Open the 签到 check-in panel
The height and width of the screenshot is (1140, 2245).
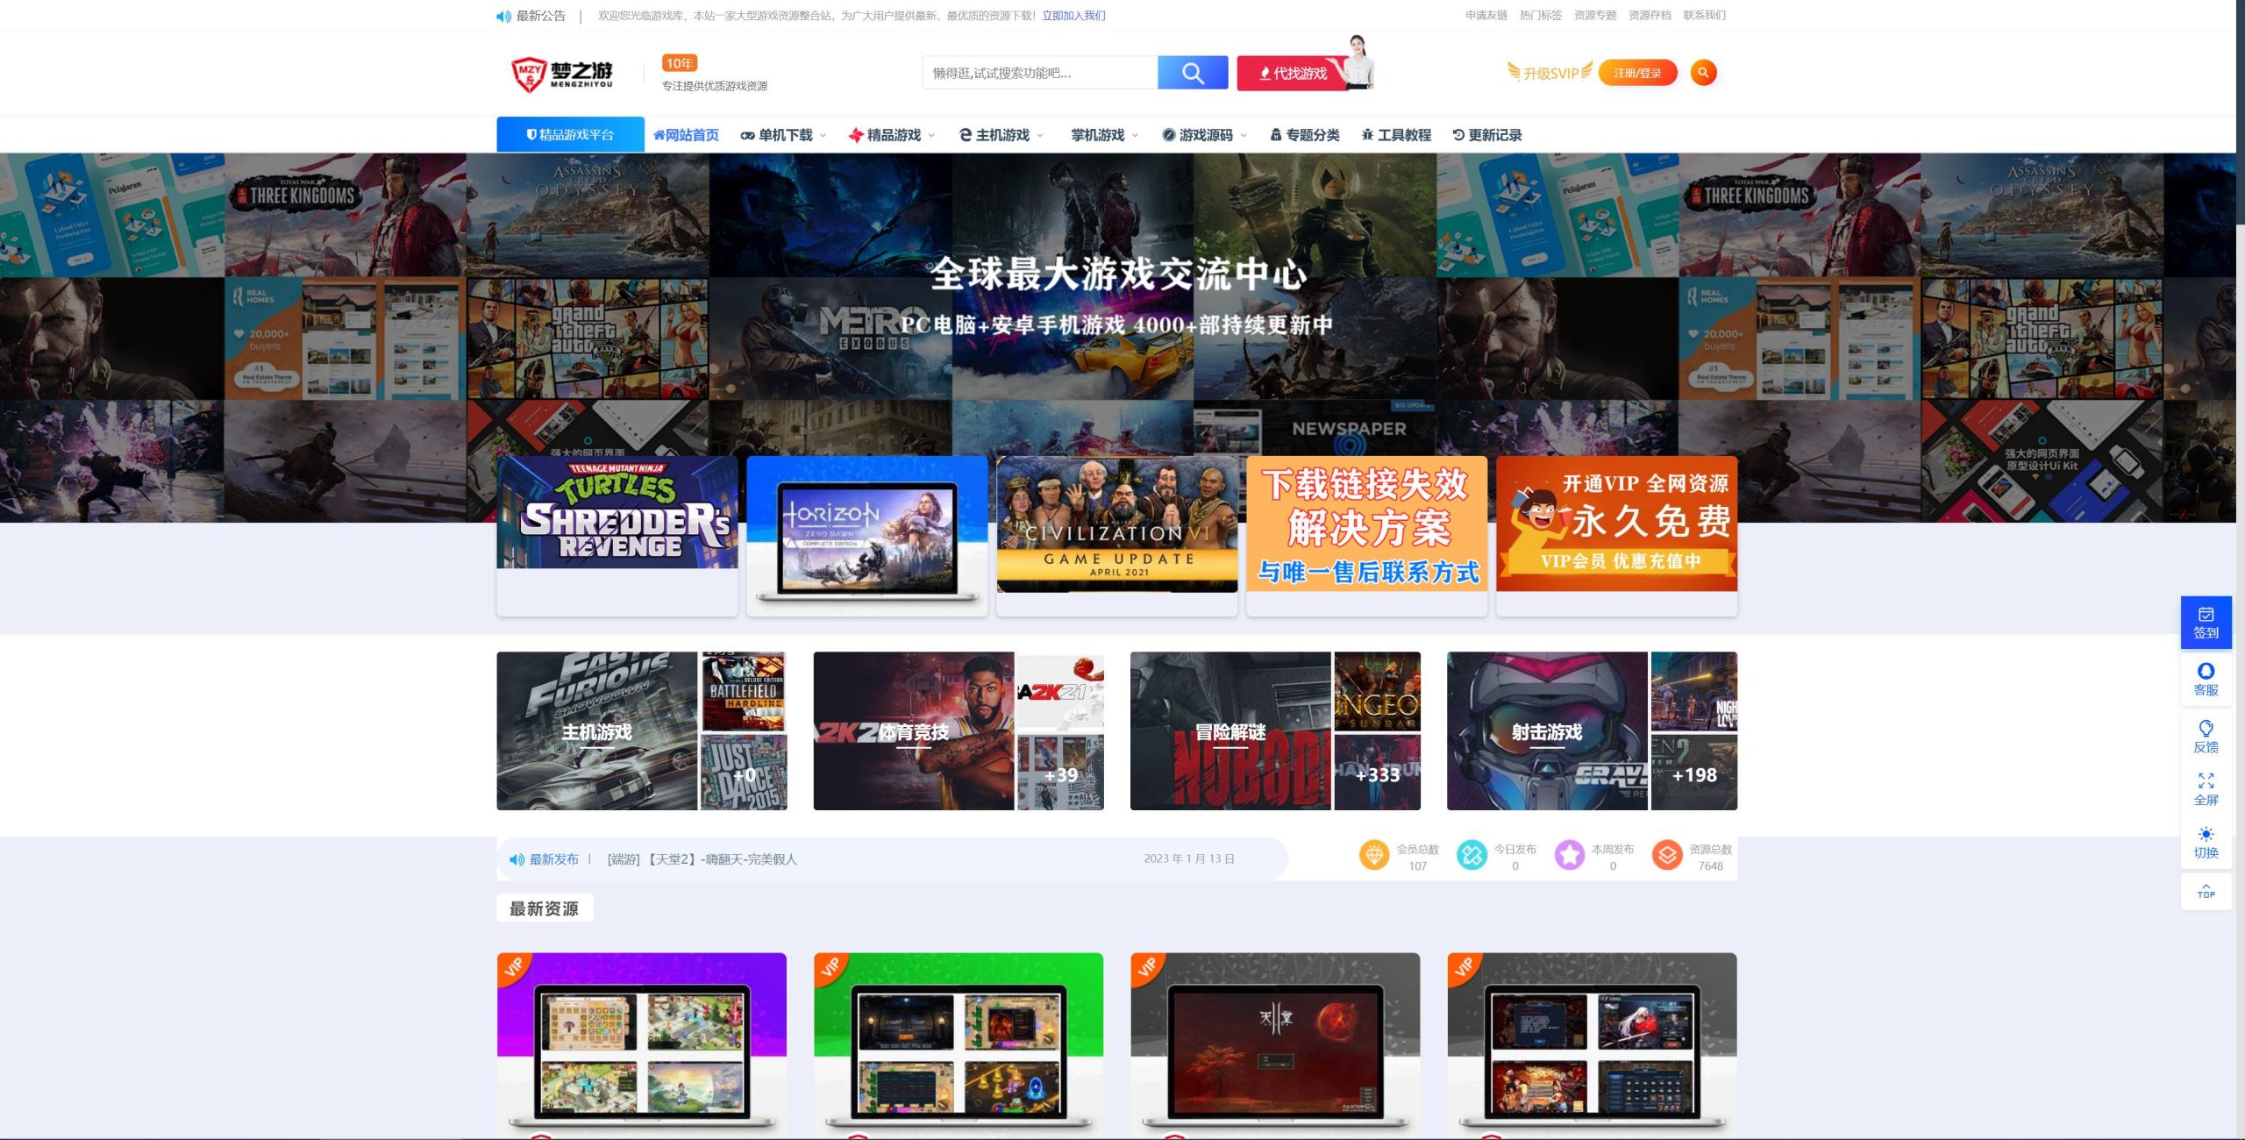[2206, 622]
